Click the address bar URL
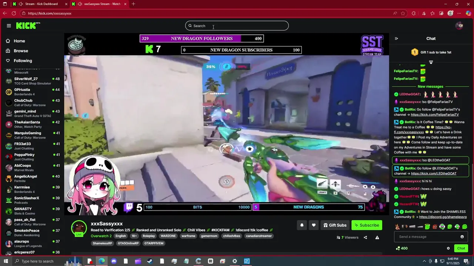474x266 pixels. pyautogui.click(x=50, y=13)
